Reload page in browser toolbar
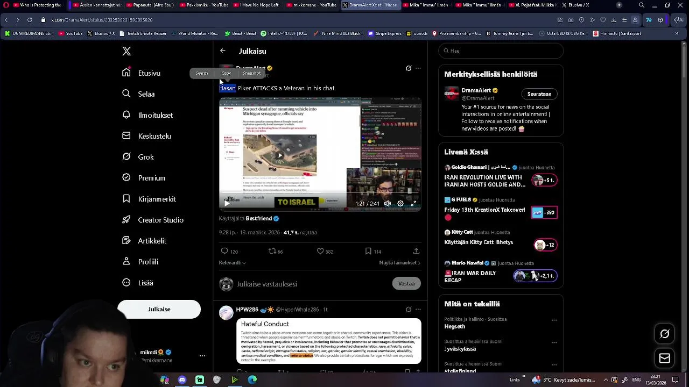The image size is (689, 387). point(29,20)
